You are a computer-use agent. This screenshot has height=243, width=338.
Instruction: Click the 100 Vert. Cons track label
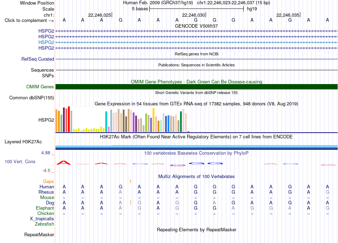click(20, 161)
